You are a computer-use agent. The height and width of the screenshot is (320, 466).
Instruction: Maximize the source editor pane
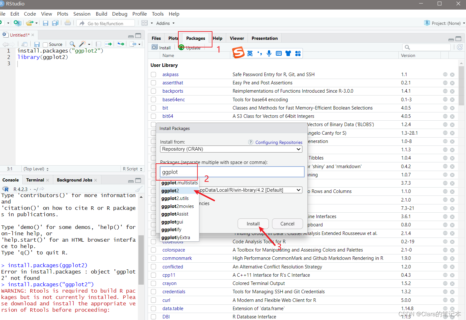[138, 36]
